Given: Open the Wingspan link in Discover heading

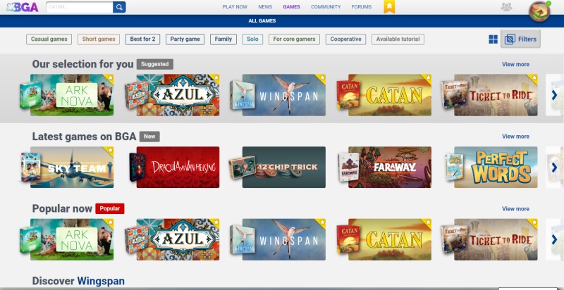Looking at the screenshot, I should click(x=101, y=281).
